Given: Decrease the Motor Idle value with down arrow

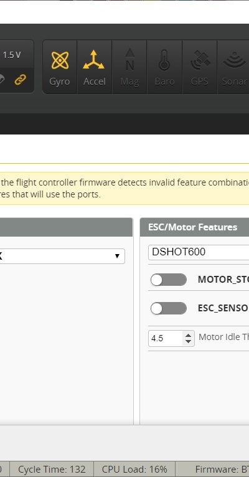Looking at the screenshot, I should point(188,342).
